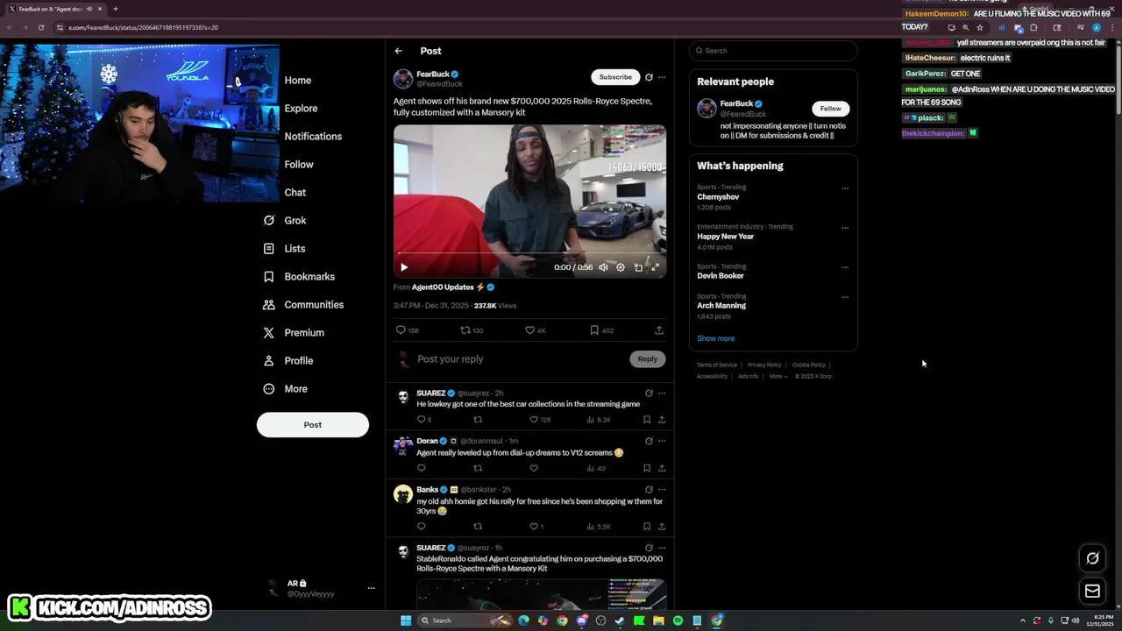
Task: Open more options on Doran's comment
Action: [662, 441]
